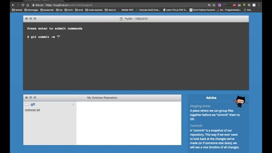The height and width of the screenshot is (153, 272).
Task: Open the Chrome three-dot menu
Action: coord(259,5)
